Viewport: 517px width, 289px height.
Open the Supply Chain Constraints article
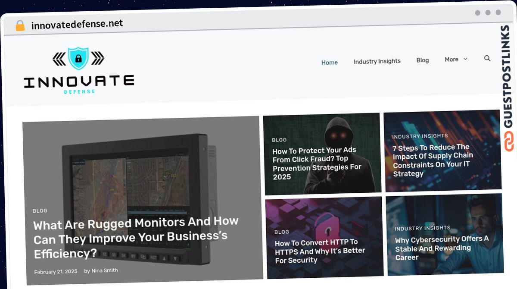tap(433, 160)
